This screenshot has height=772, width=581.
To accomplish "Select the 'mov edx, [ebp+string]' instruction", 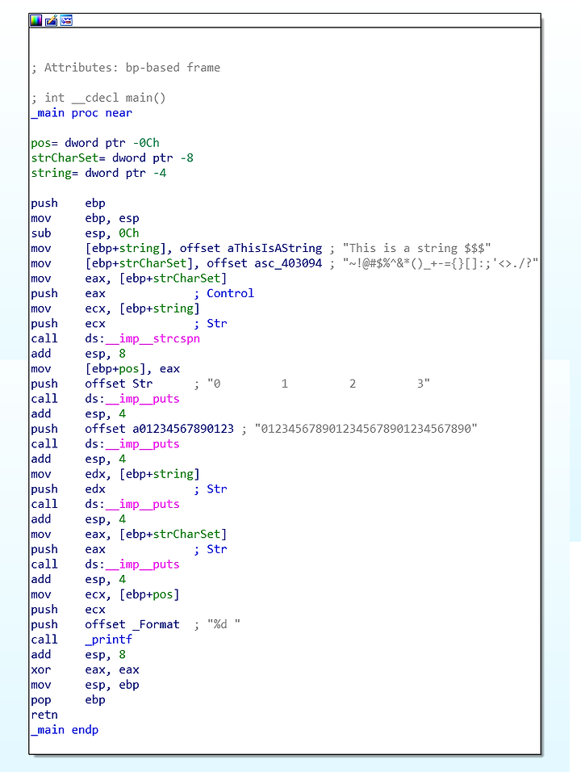I will [115, 474].
